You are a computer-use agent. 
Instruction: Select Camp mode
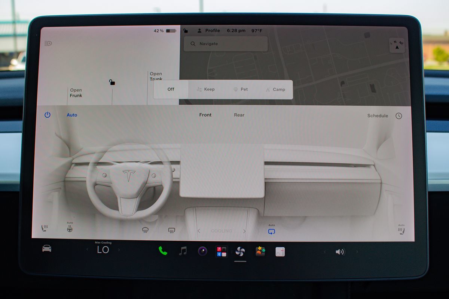275,89
